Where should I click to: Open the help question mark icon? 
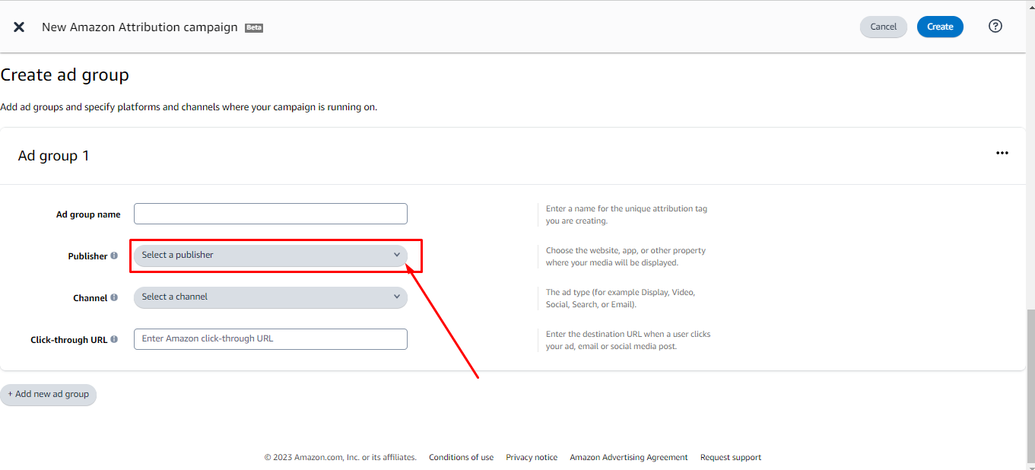coord(995,26)
